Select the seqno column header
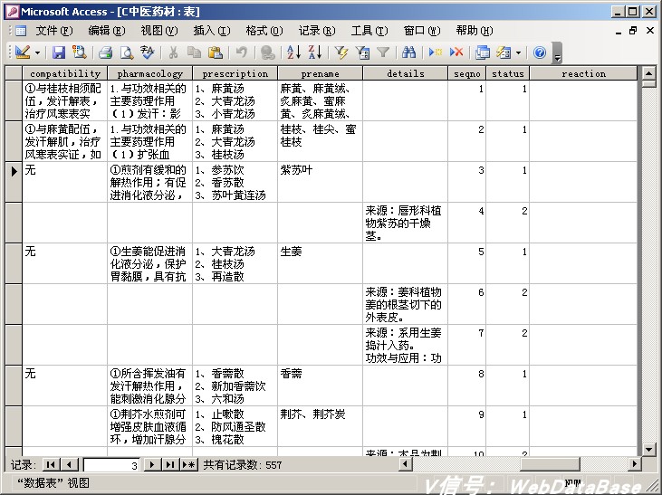 tap(467, 73)
